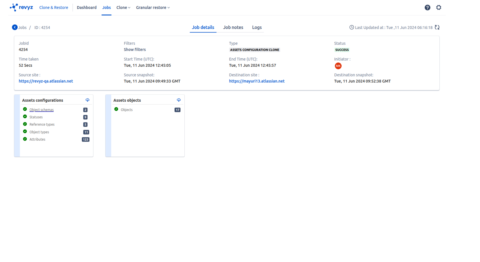Image resolution: width=480 pixels, height=262 pixels.
Task: Click the Attributes count badge 123
Action: 86,139
